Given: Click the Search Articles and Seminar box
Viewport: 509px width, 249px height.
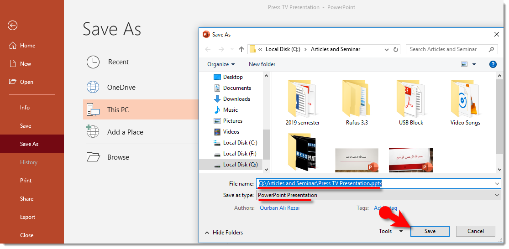Looking at the screenshot, I should pos(447,49).
